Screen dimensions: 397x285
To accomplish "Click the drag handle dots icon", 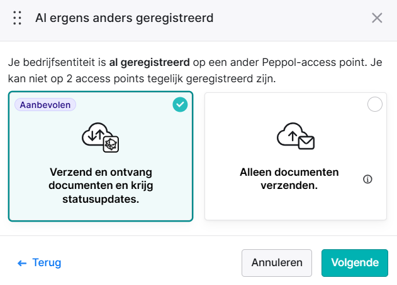I will [x=17, y=18].
